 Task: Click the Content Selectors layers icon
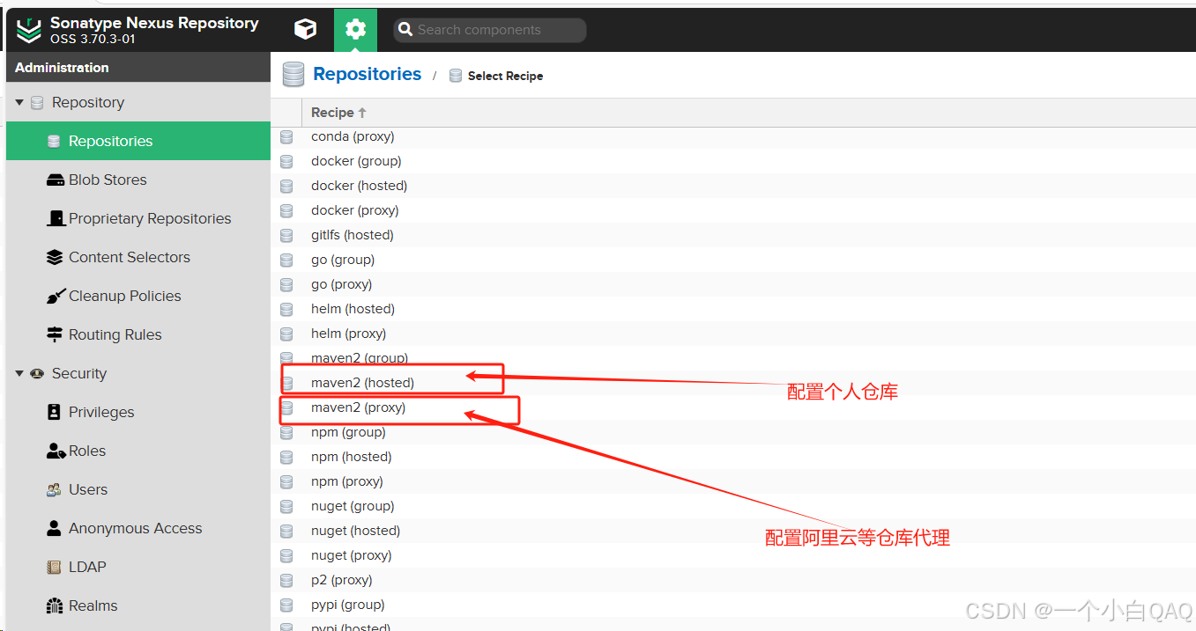point(55,257)
